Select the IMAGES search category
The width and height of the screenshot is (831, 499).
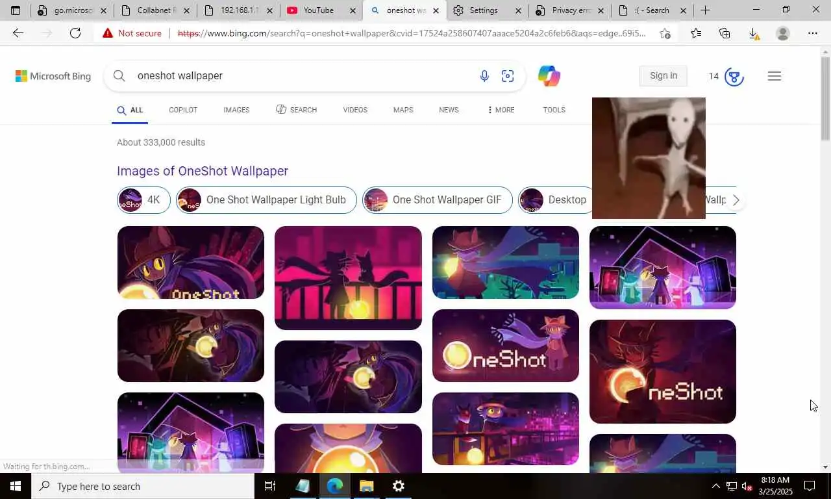point(236,110)
